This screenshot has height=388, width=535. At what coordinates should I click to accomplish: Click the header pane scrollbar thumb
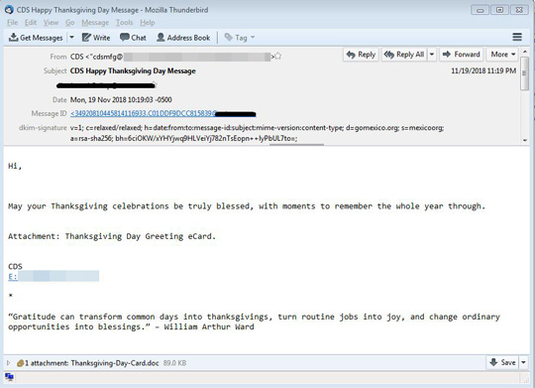coord(525,73)
